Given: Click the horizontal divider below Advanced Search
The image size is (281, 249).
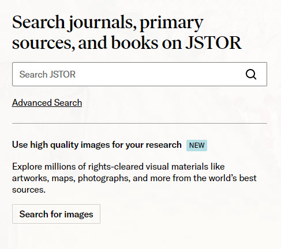Looking at the screenshot, I should tap(140, 124).
